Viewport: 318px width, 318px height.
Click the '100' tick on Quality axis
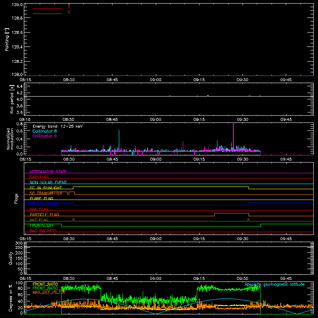19,264
